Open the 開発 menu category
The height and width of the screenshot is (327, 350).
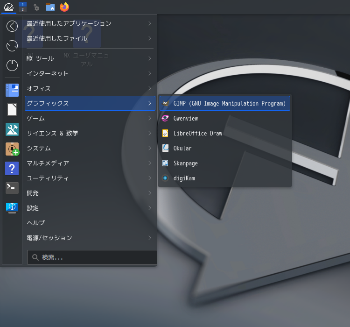pos(90,193)
